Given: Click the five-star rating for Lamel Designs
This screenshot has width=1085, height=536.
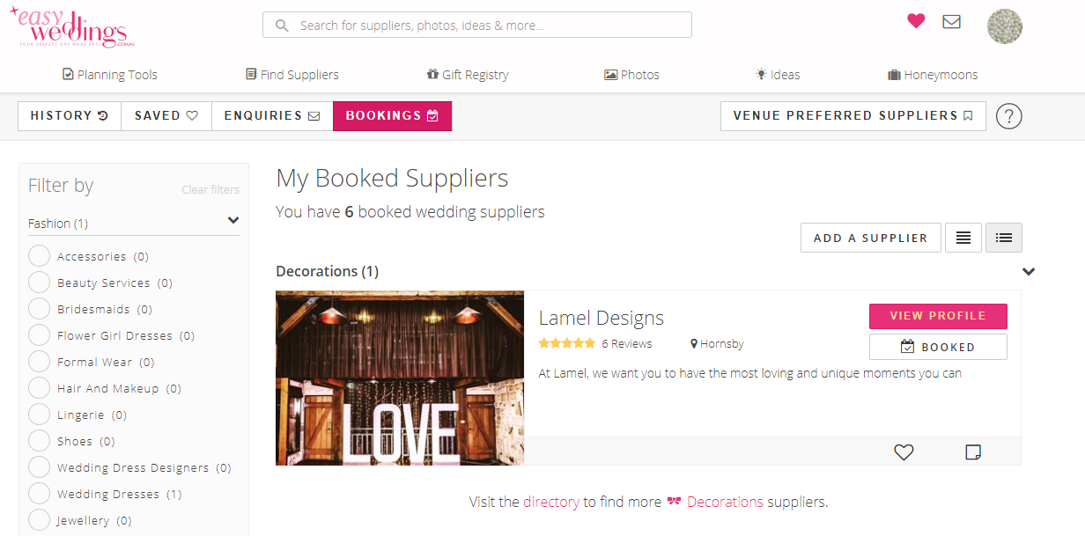Looking at the screenshot, I should 567,343.
